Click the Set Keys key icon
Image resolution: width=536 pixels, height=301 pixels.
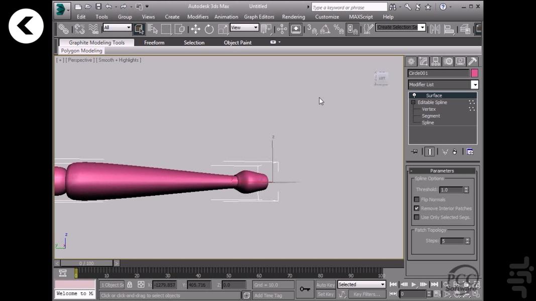point(305,289)
